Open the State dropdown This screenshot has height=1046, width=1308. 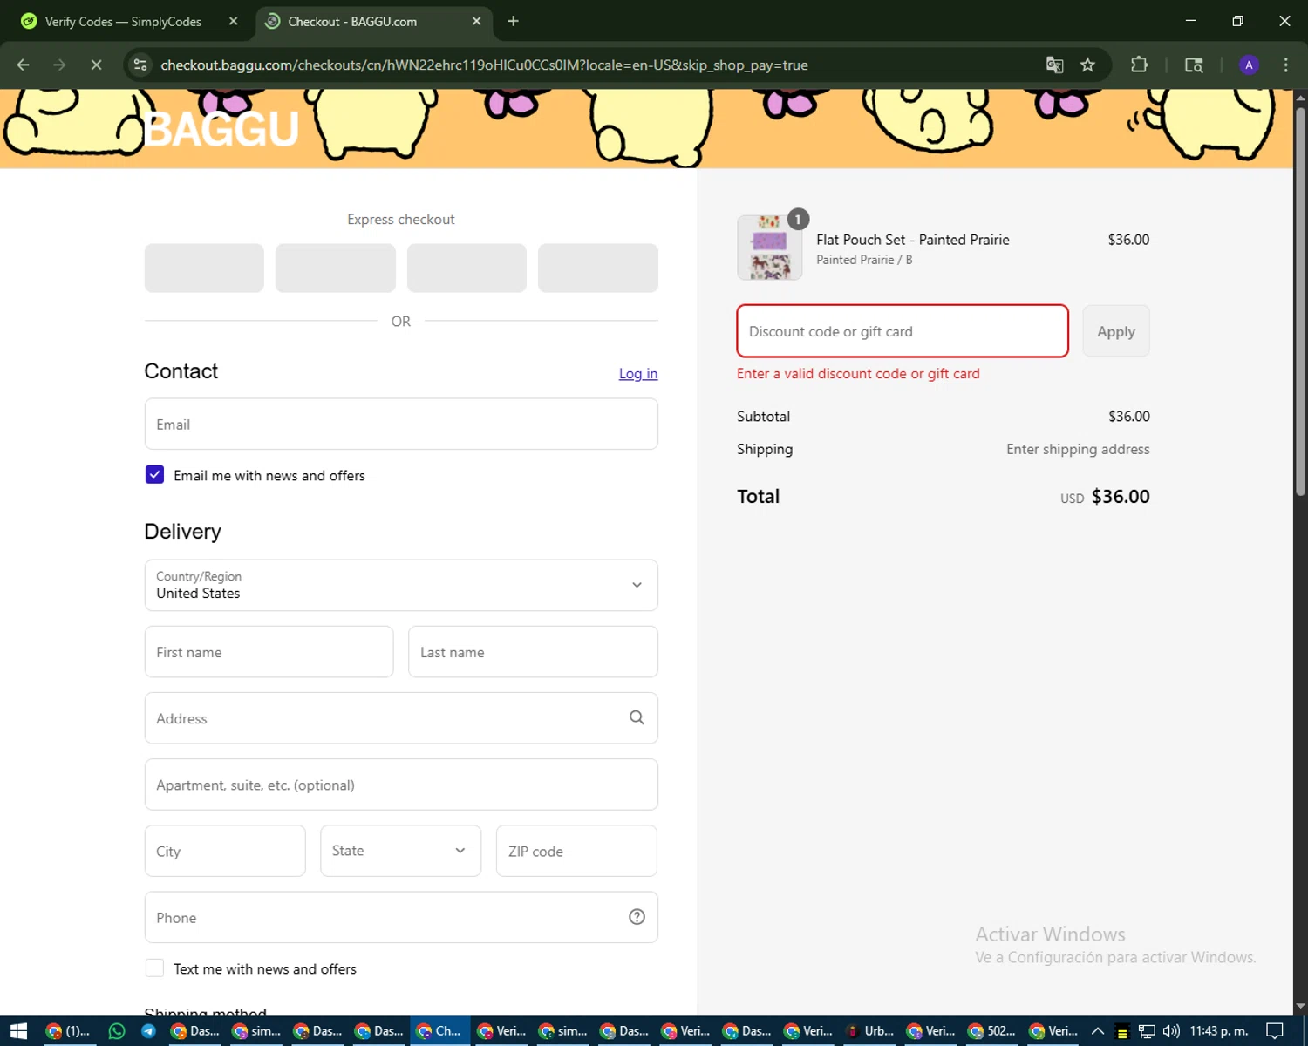(x=400, y=851)
